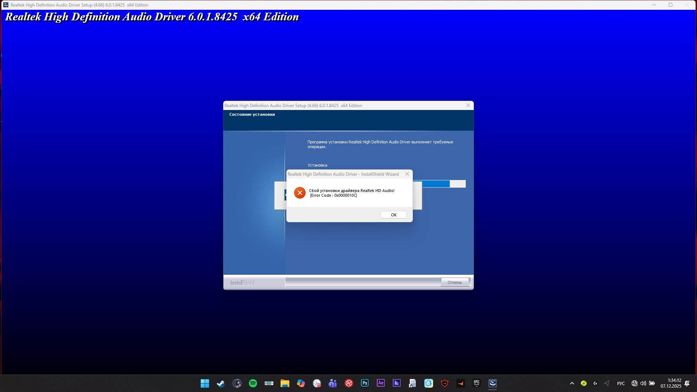Open Photoshop from the taskbar
The height and width of the screenshot is (392, 697).
click(x=364, y=383)
